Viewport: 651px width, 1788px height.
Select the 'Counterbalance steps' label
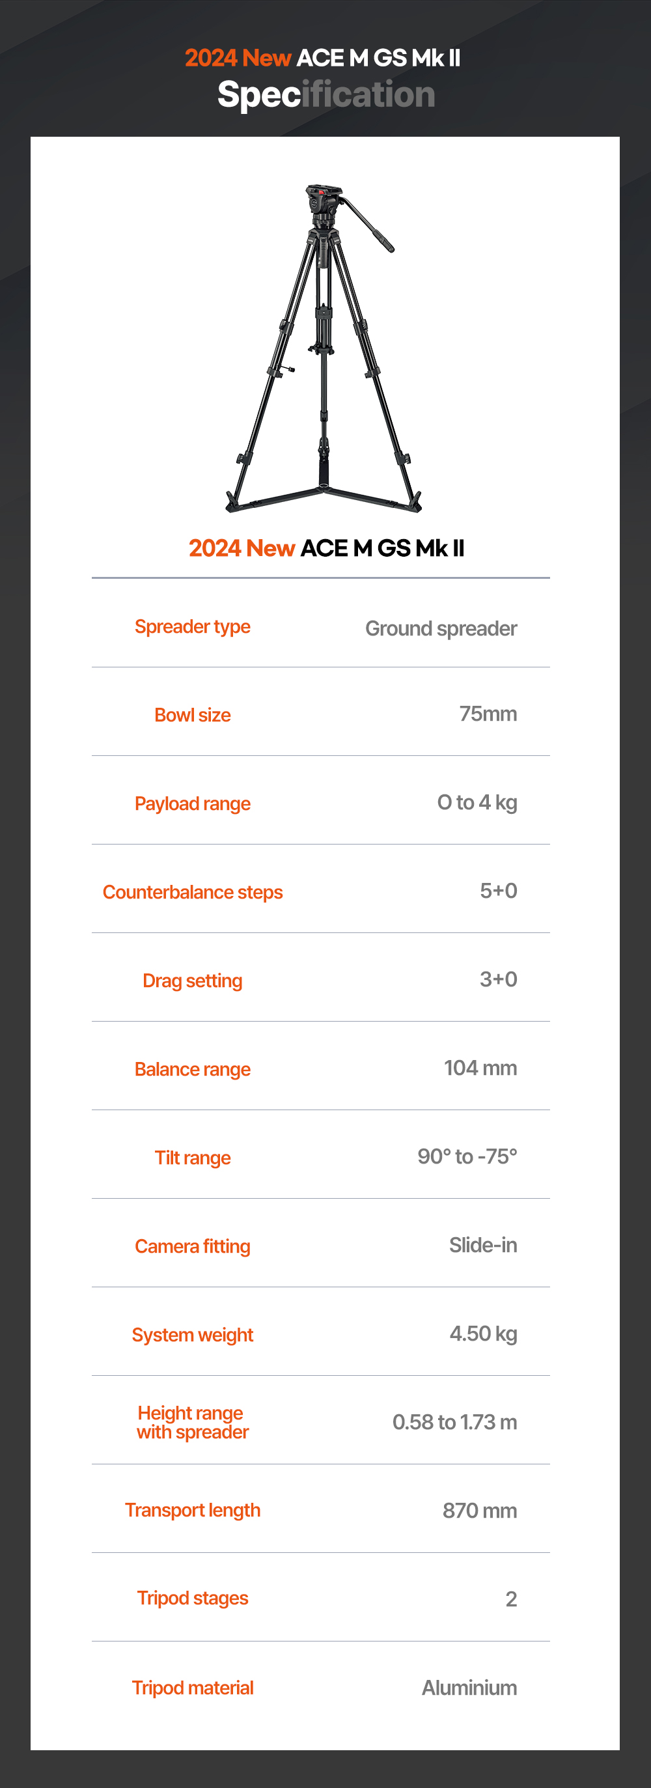coord(192,892)
